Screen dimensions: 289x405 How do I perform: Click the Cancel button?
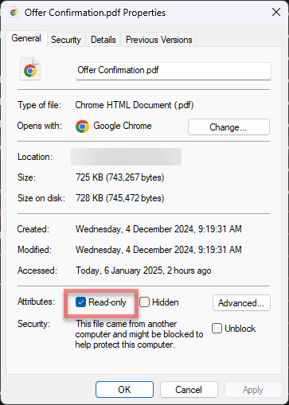pyautogui.click(x=189, y=390)
